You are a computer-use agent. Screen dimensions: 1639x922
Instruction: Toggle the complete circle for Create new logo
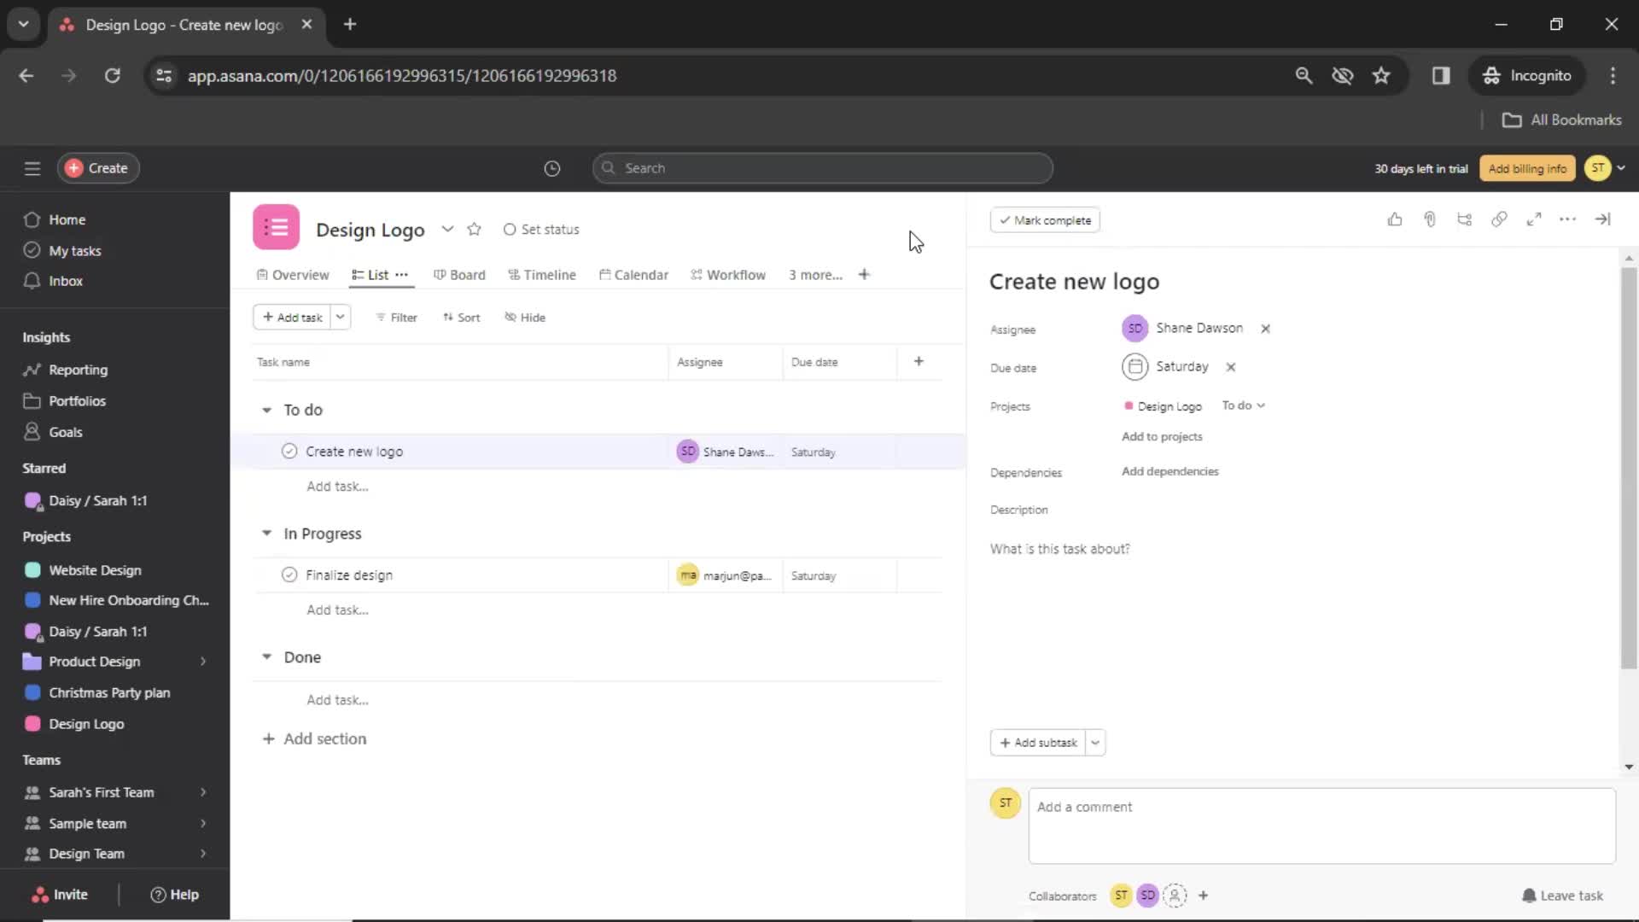[289, 450]
